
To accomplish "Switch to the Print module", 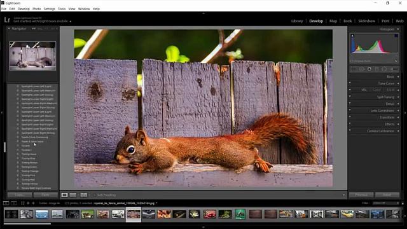I will pyautogui.click(x=385, y=21).
